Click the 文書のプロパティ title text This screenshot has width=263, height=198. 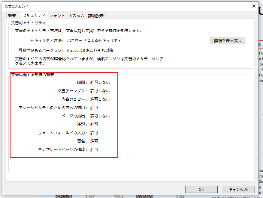pyautogui.click(x=17, y=6)
